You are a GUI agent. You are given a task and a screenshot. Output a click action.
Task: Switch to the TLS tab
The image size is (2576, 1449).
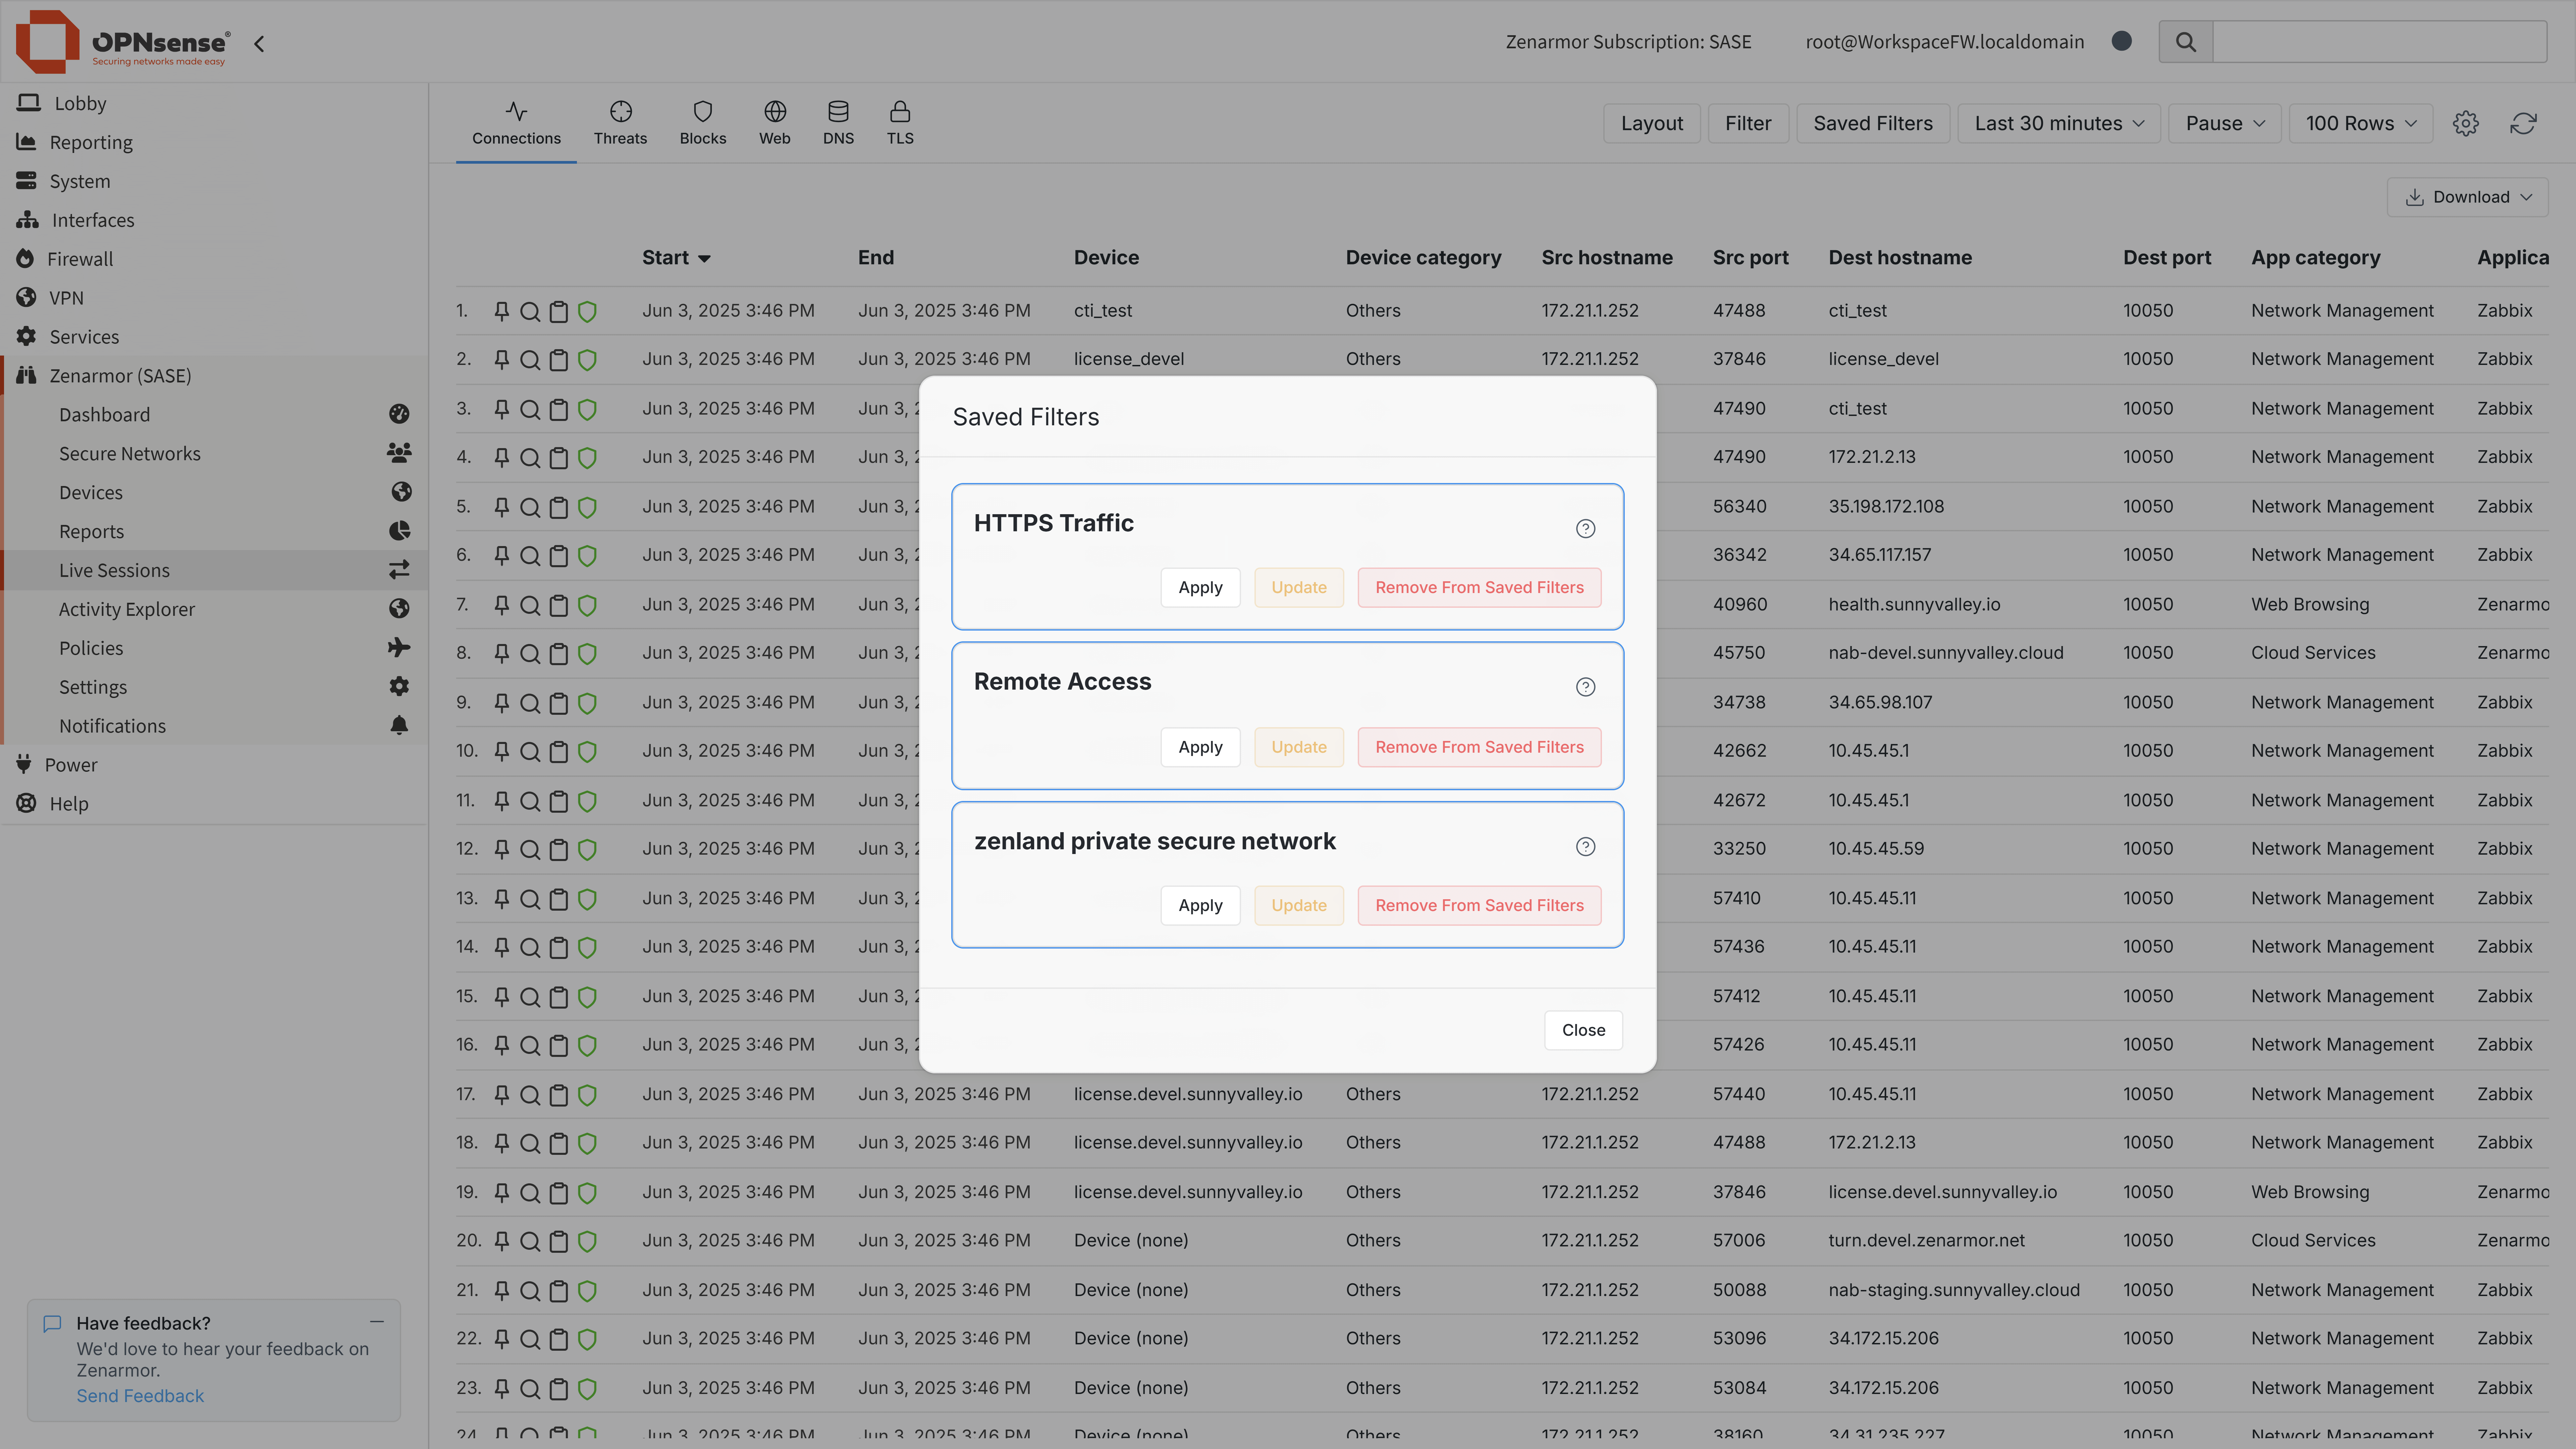pos(900,124)
